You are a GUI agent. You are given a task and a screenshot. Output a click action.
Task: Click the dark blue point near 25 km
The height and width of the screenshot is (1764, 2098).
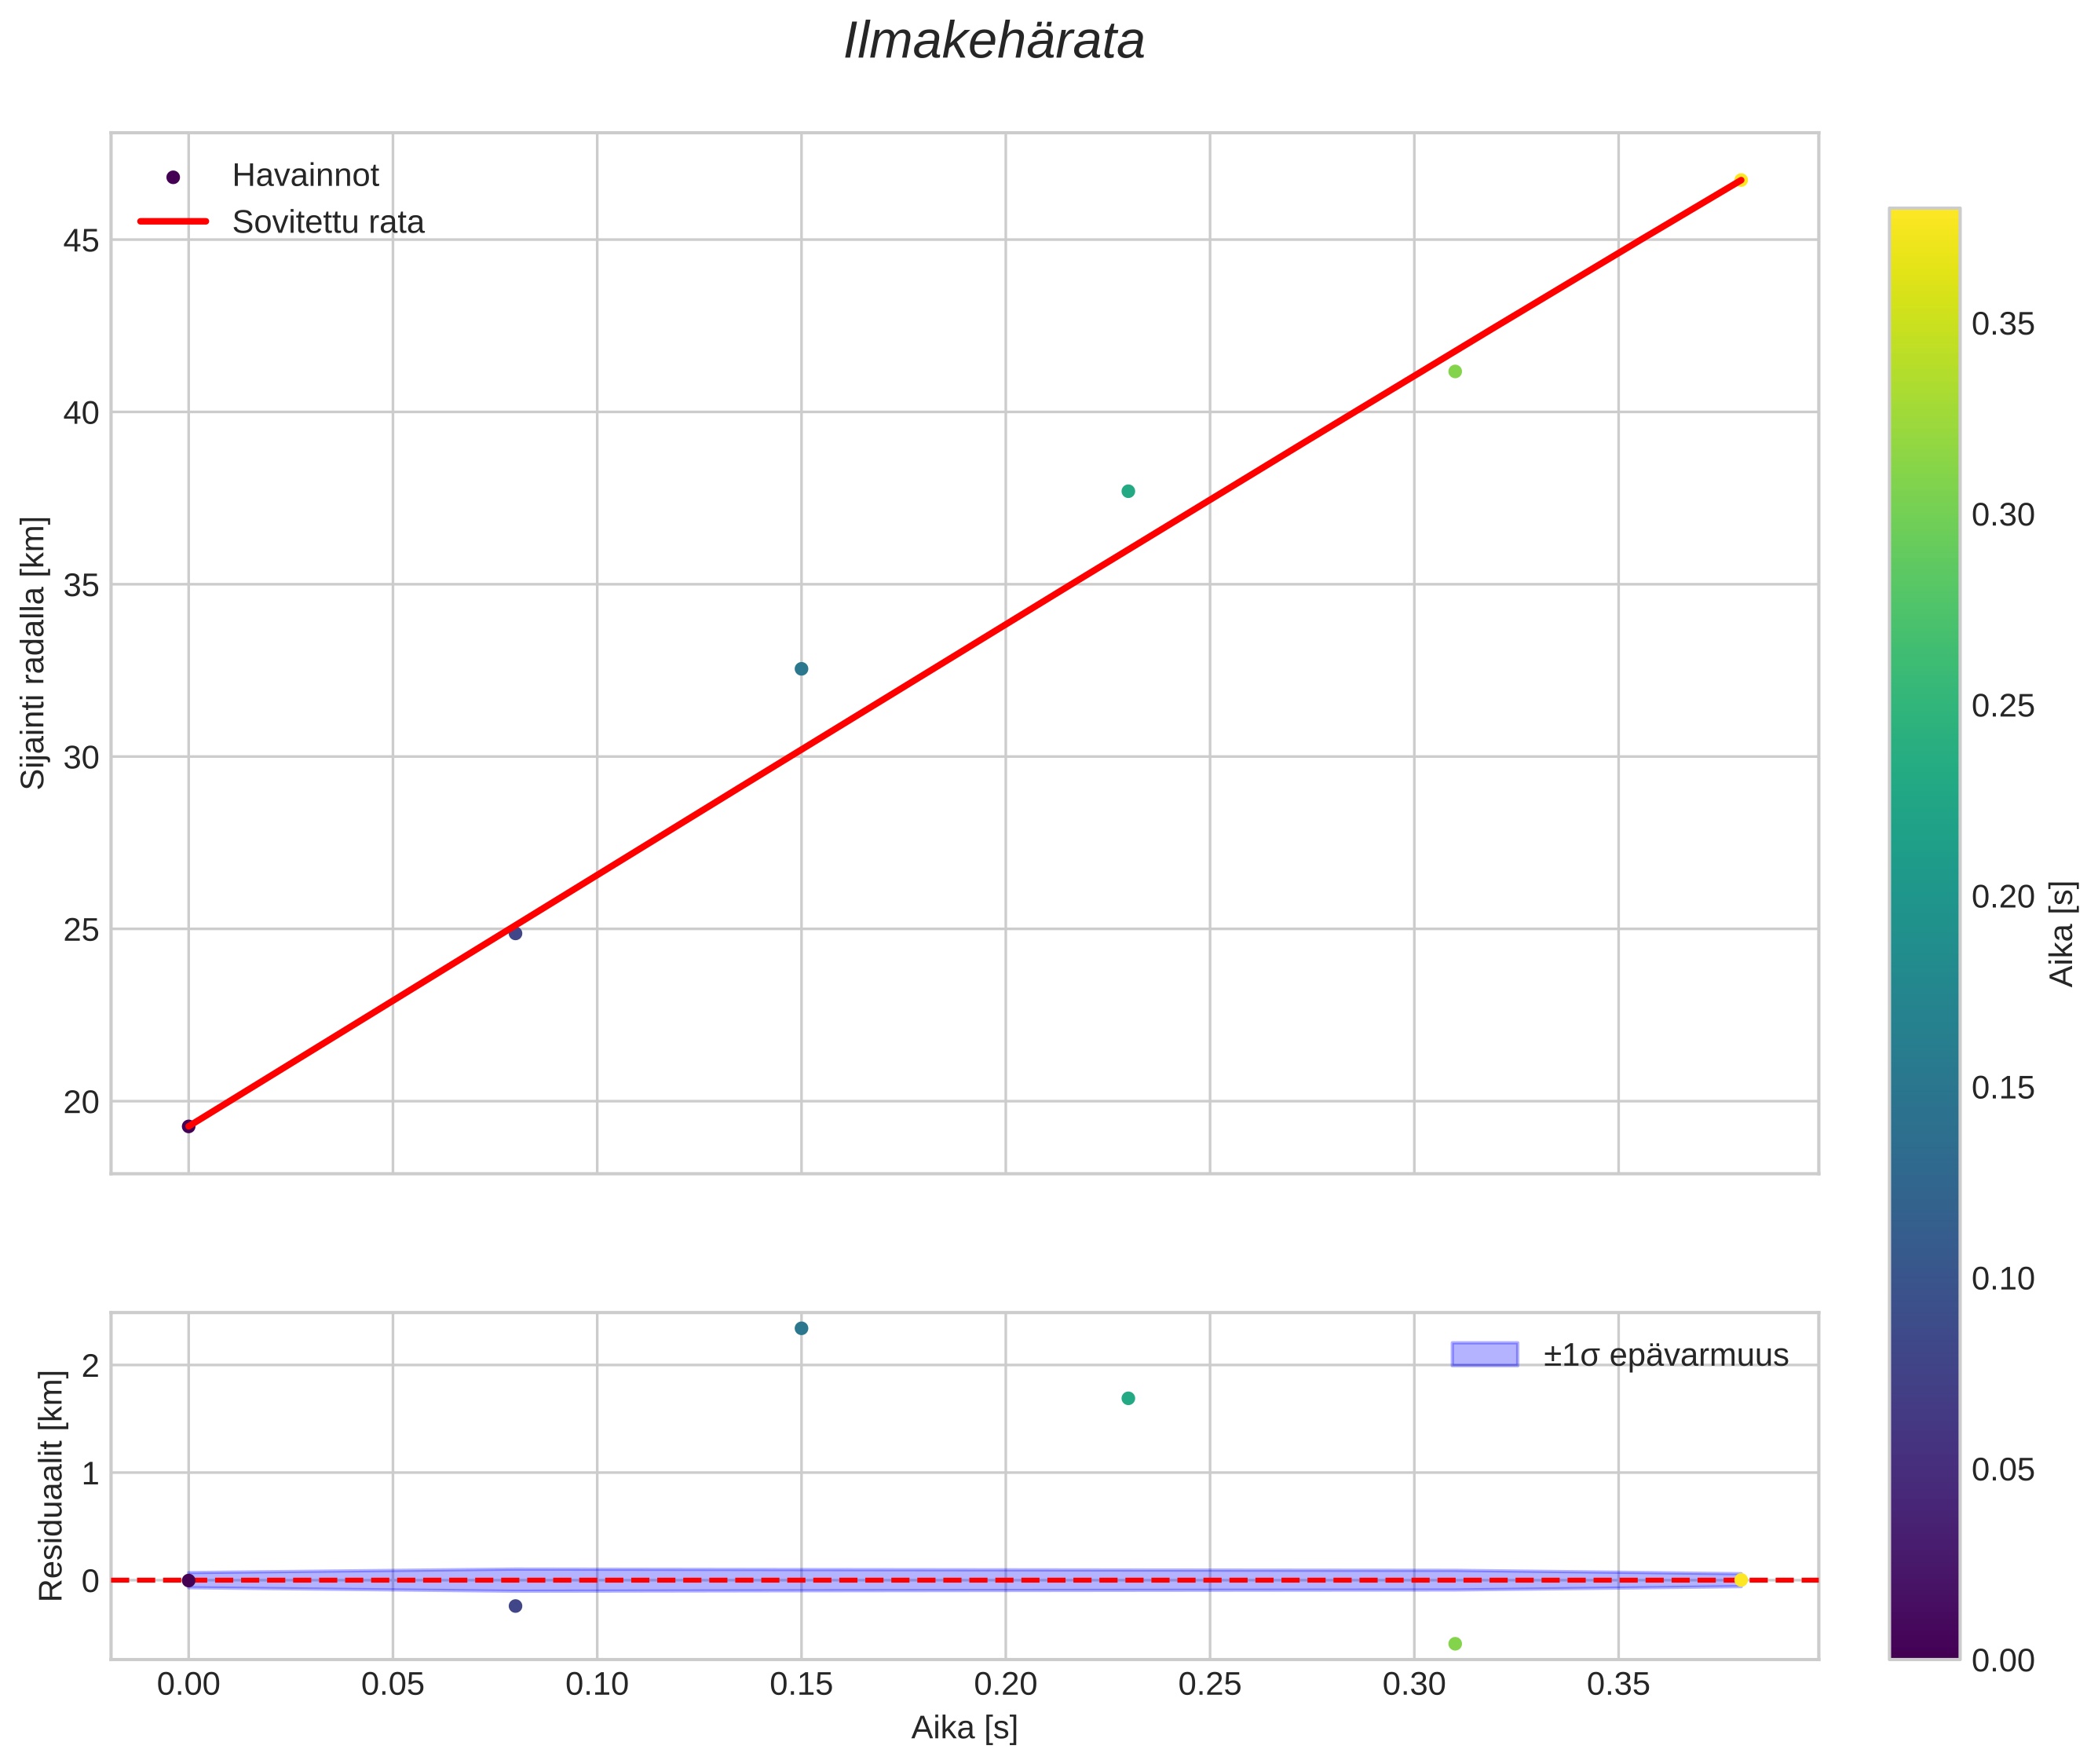click(x=515, y=933)
